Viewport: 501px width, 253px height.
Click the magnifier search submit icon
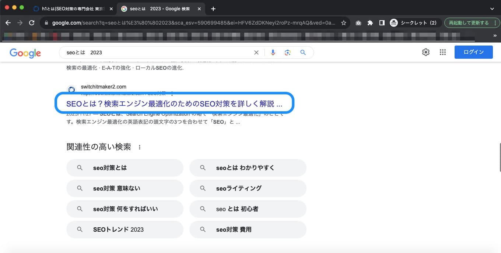tap(303, 53)
